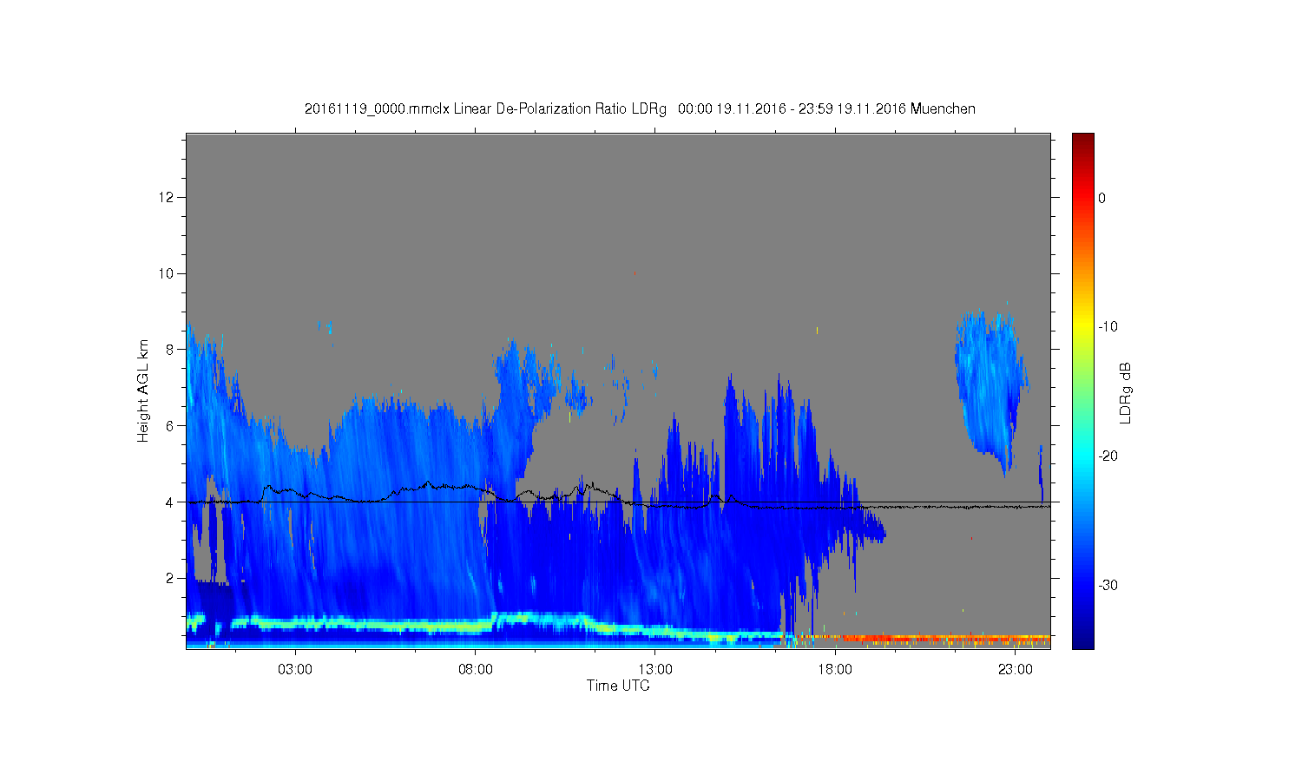Screen dimensions: 1302x781
Task: Click the height tick label 8
Action: coord(171,350)
